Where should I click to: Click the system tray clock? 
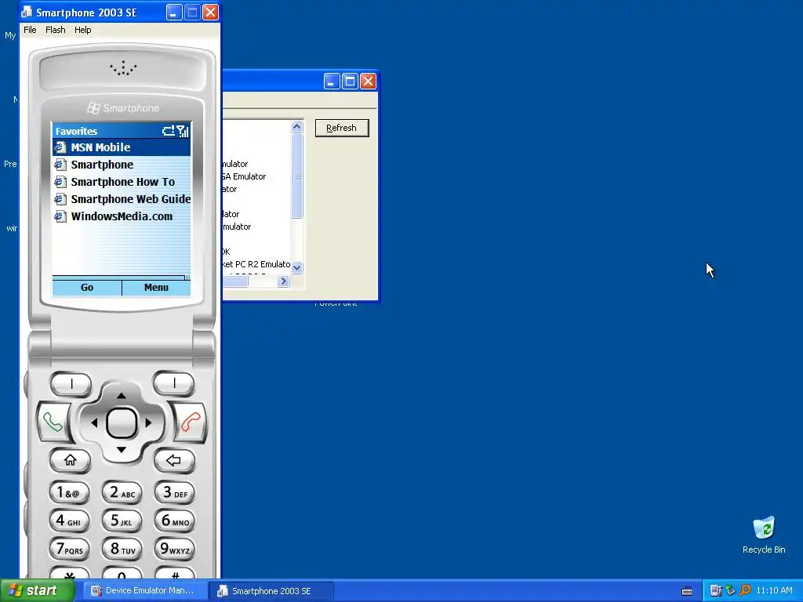774,591
